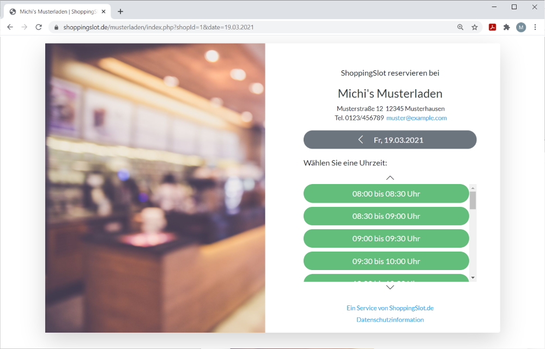Open the Extensions puzzle icon
Image resolution: width=545 pixels, height=349 pixels.
coord(506,27)
